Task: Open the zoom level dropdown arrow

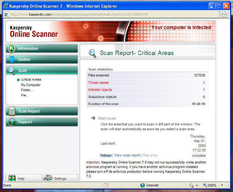Action: click(x=222, y=185)
